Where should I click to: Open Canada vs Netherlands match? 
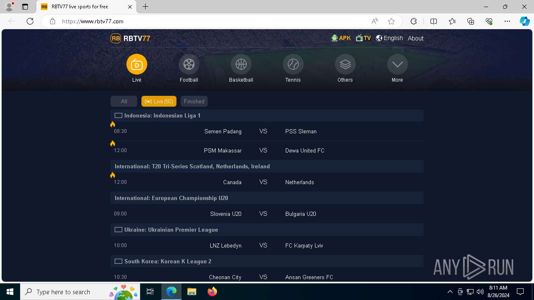click(x=267, y=182)
